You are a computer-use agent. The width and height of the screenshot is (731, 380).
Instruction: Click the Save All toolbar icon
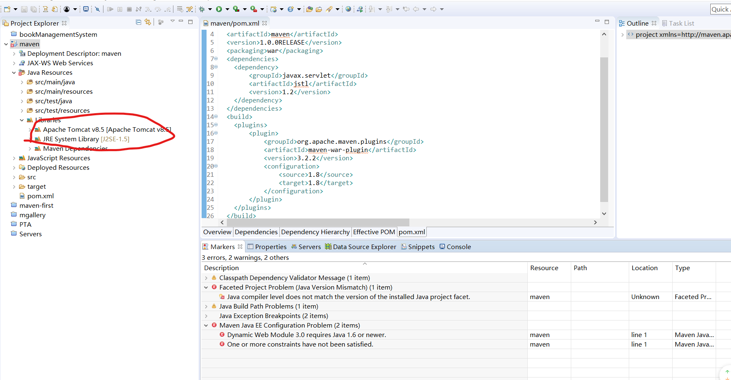pyautogui.click(x=34, y=9)
